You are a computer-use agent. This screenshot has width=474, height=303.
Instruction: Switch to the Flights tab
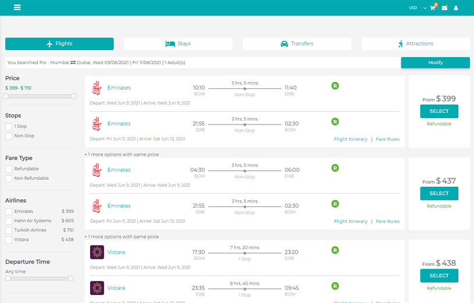point(59,44)
